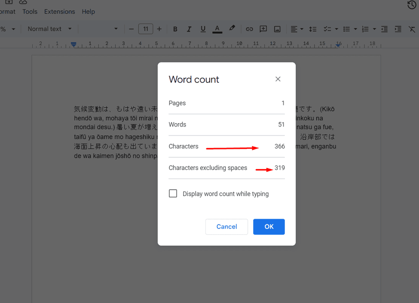Click the insert image icon
The image size is (419, 303).
pos(277,29)
